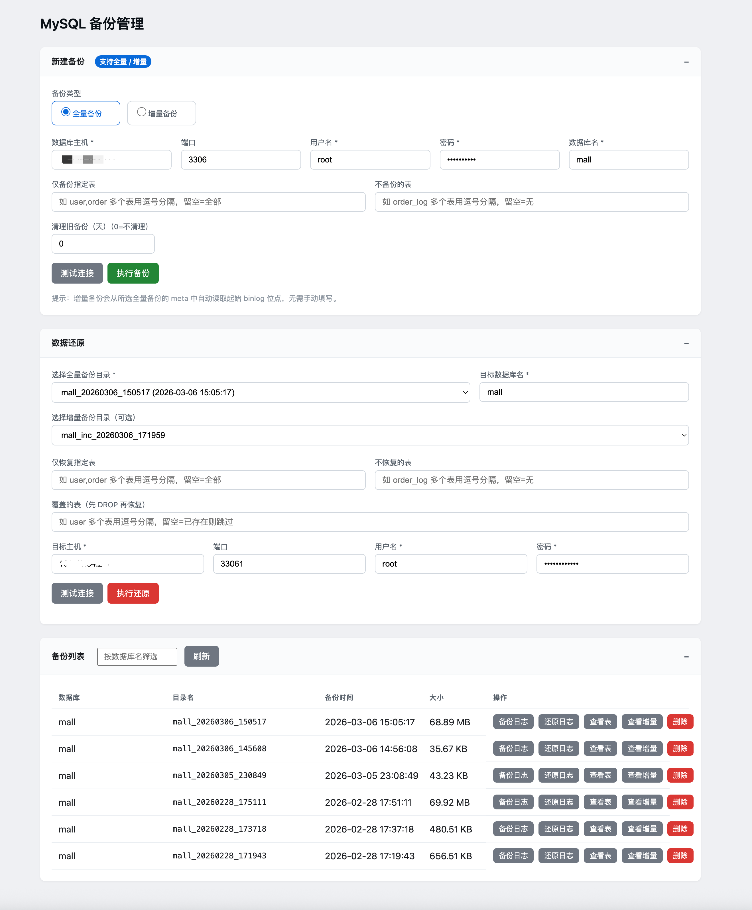Click the green 执行备份 button
Screen dimensions: 752x910
[x=133, y=273]
